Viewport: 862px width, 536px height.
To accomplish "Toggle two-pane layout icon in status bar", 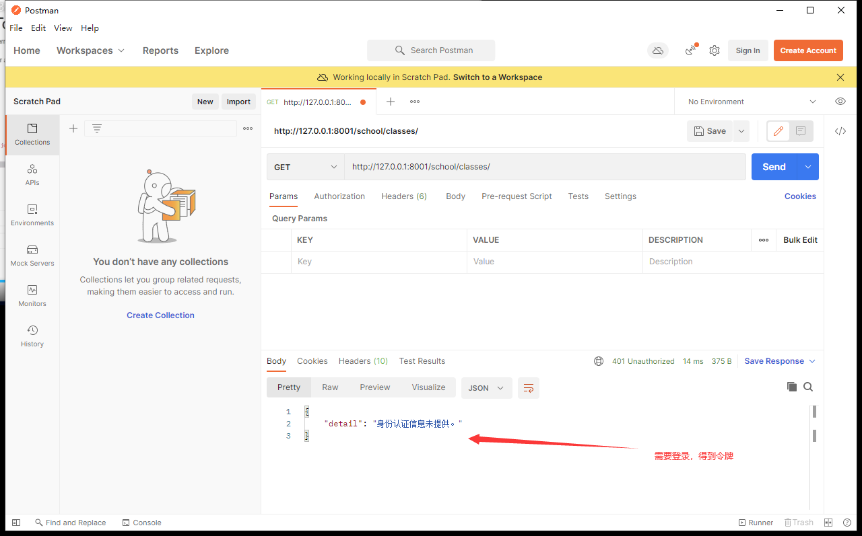I will tap(828, 523).
